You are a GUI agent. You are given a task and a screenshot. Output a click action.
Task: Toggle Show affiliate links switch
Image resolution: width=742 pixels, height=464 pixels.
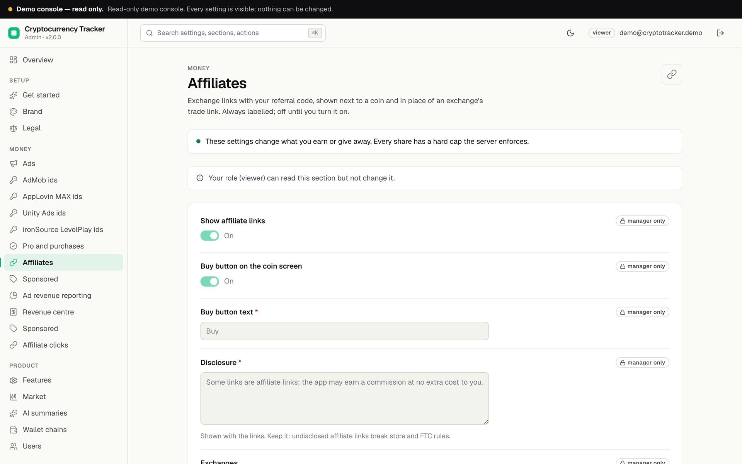[x=209, y=236]
